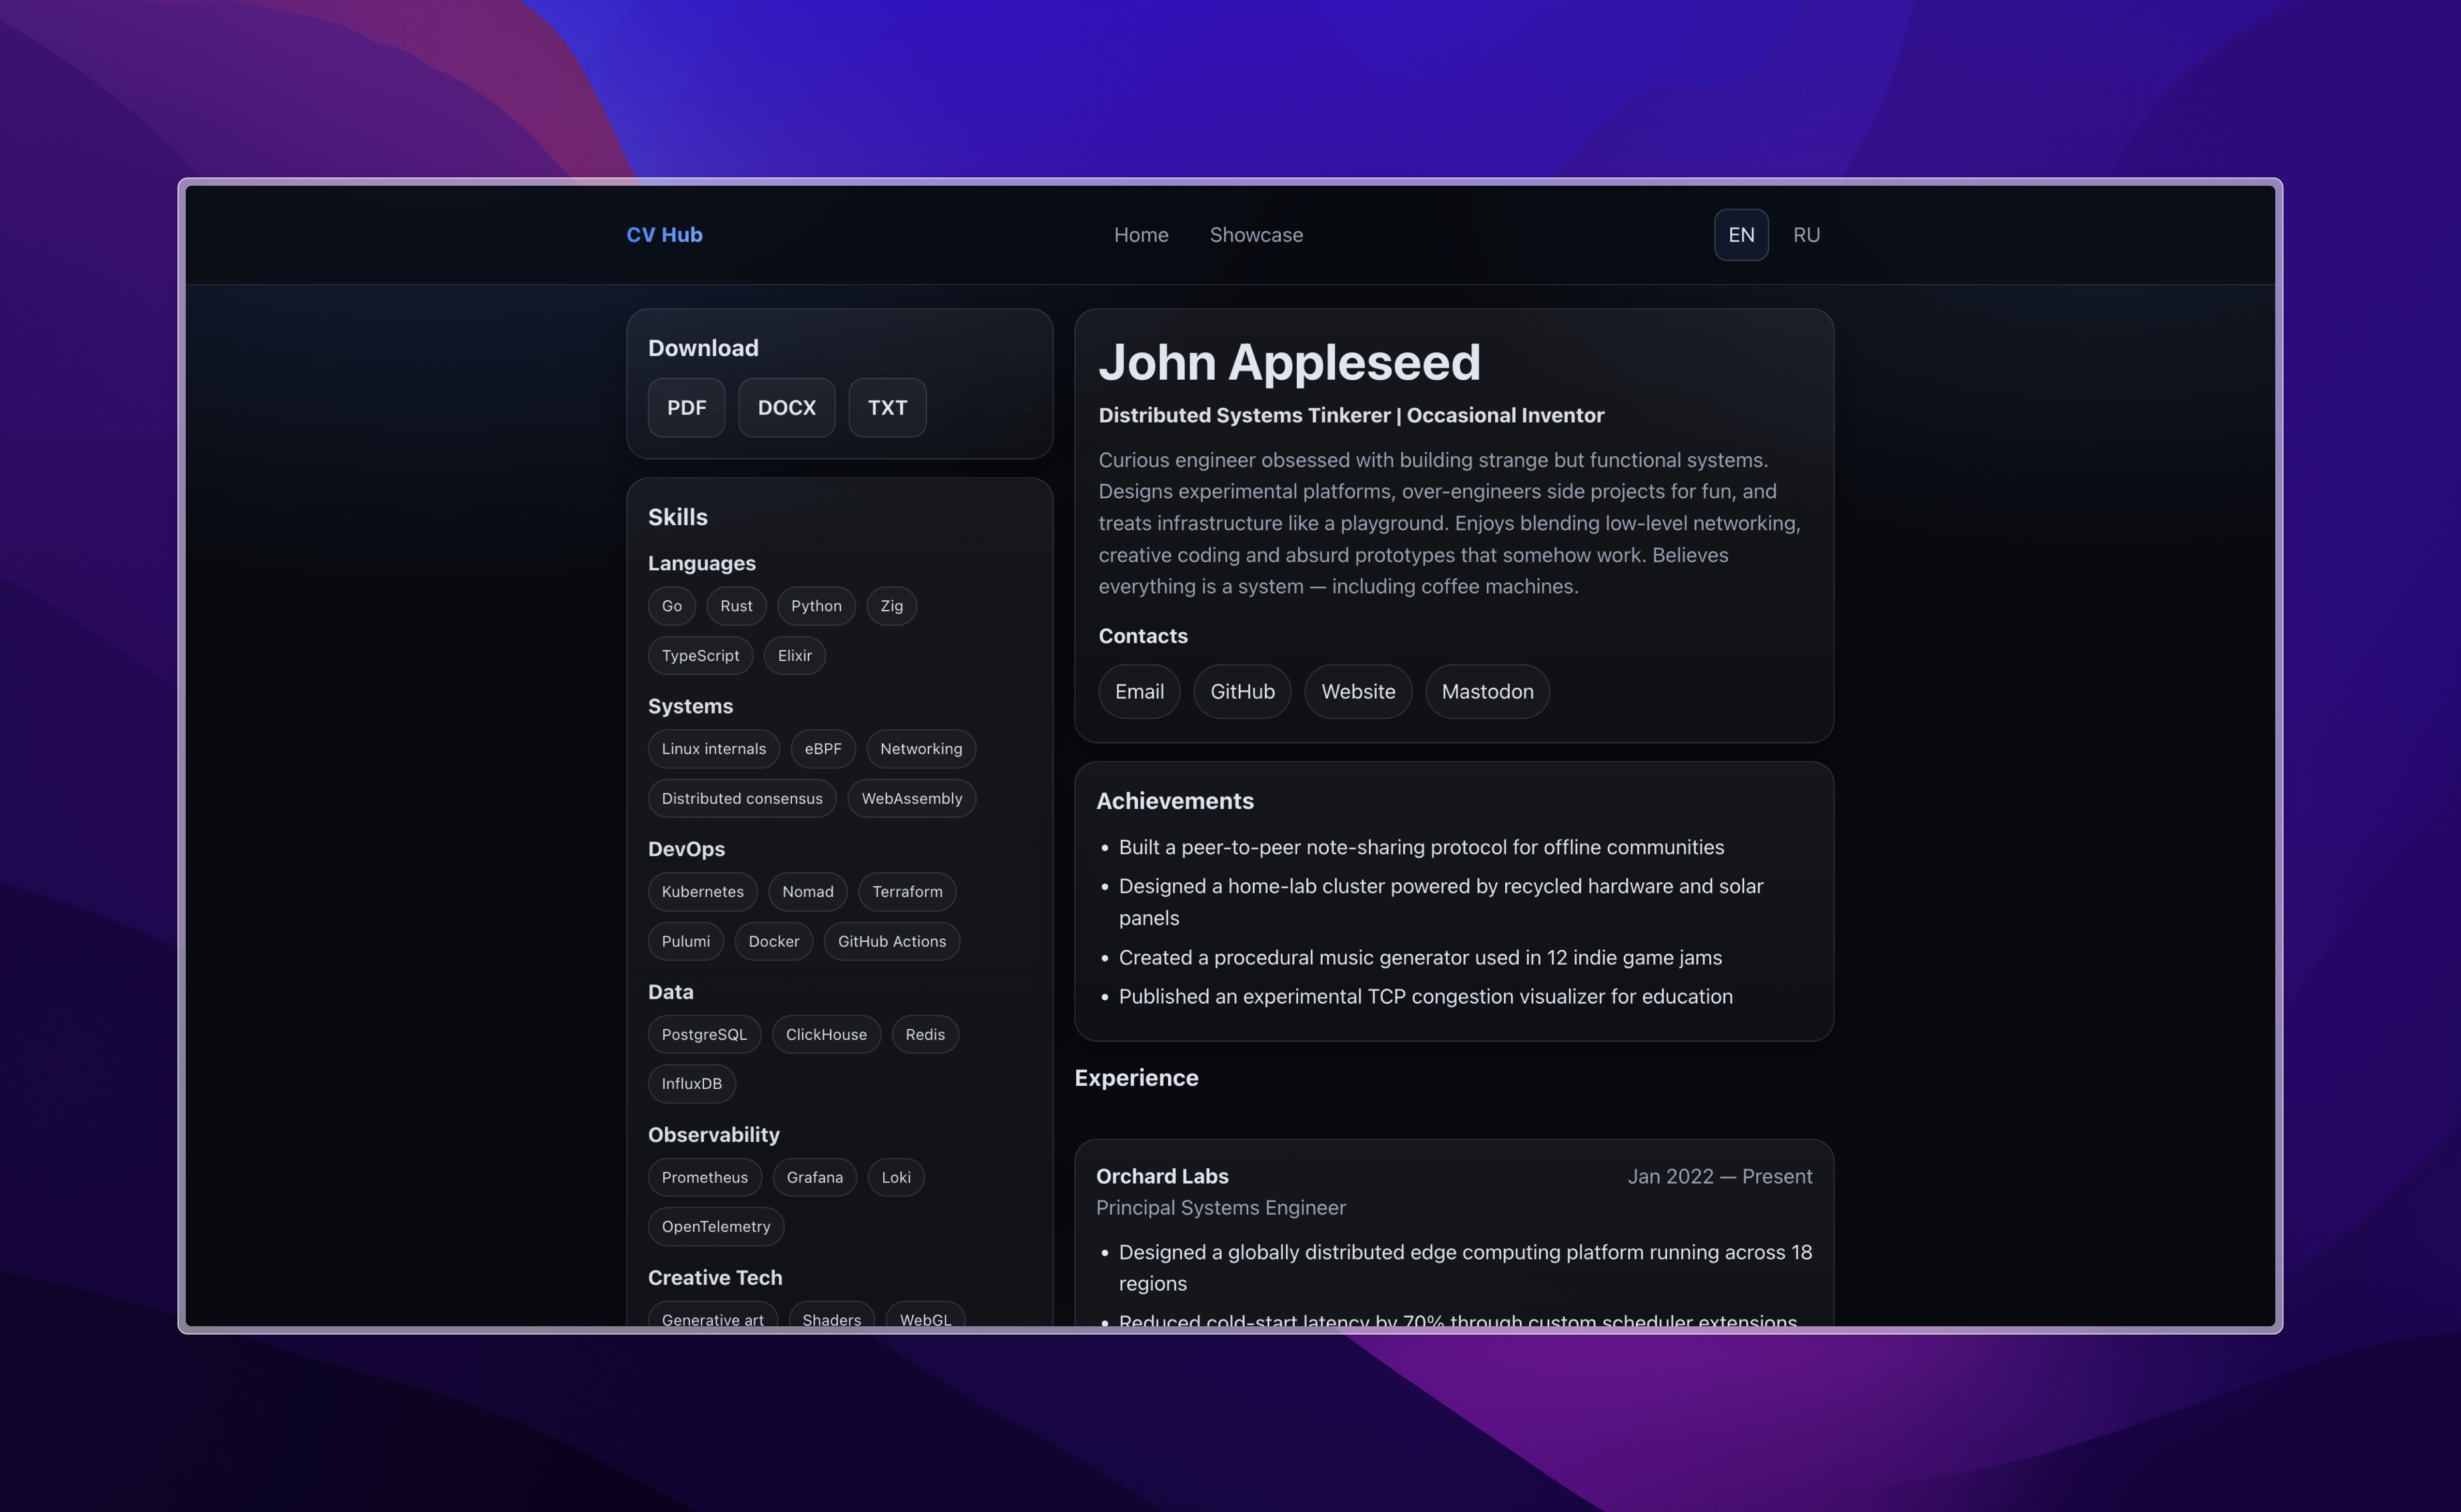Pick the ClickHouse data chip
The height and width of the screenshot is (1512, 2461).
[x=826, y=1035]
